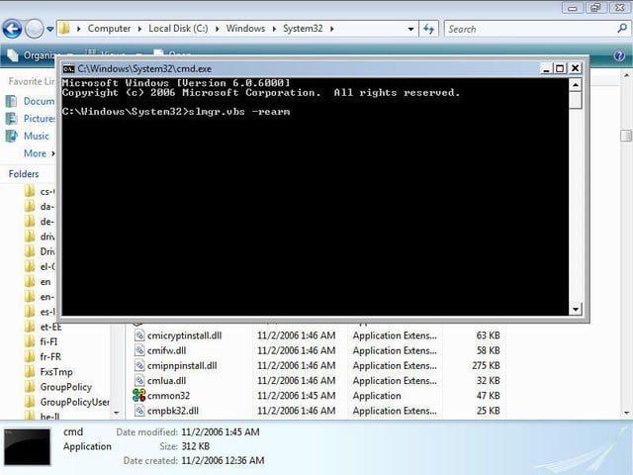Screen dimensions: 633x475
Task: Click the cmd window scrollbar thumb
Action: 576,100
